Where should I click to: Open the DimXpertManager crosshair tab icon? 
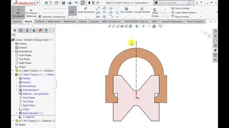pyautogui.click(x=34, y=31)
